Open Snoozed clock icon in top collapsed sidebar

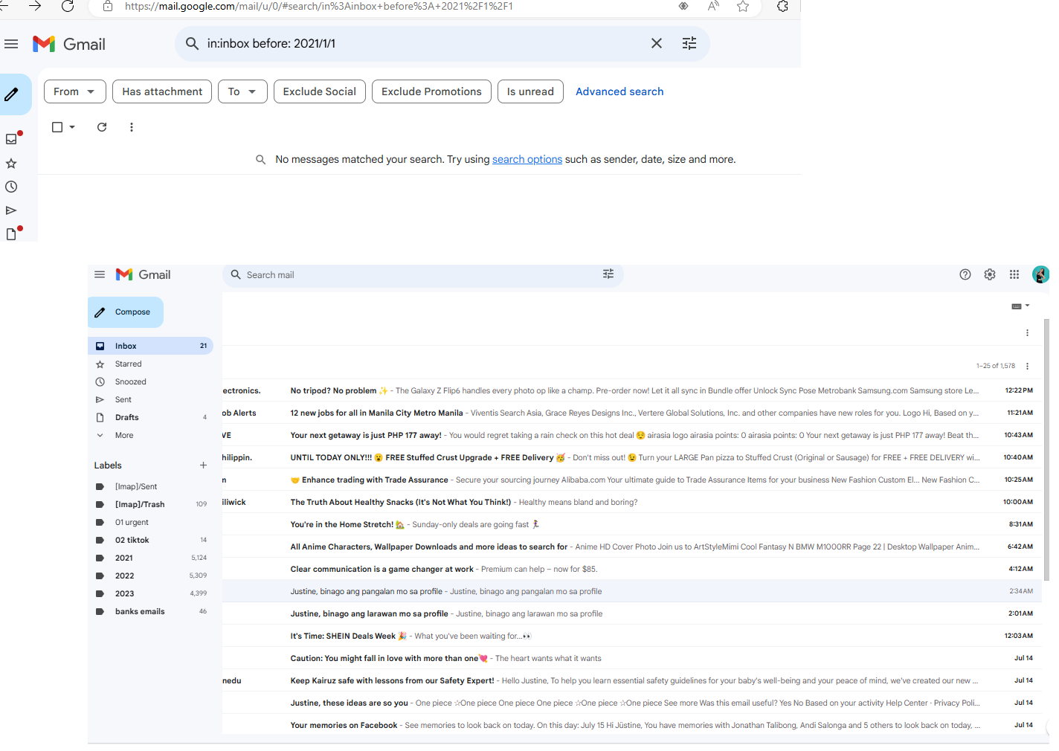pos(11,187)
